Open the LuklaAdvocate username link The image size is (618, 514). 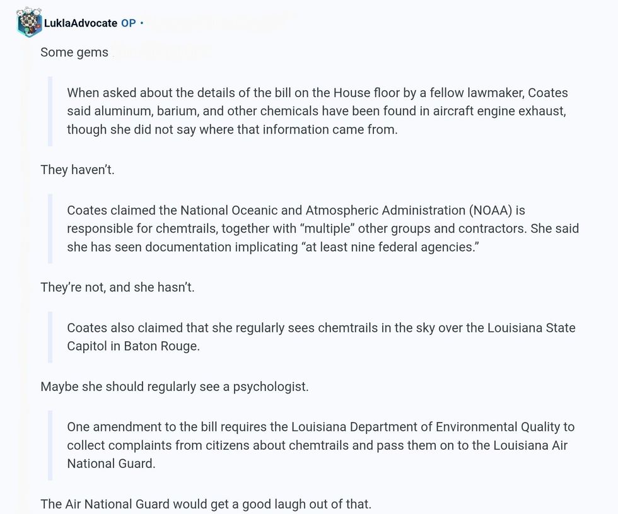click(80, 23)
